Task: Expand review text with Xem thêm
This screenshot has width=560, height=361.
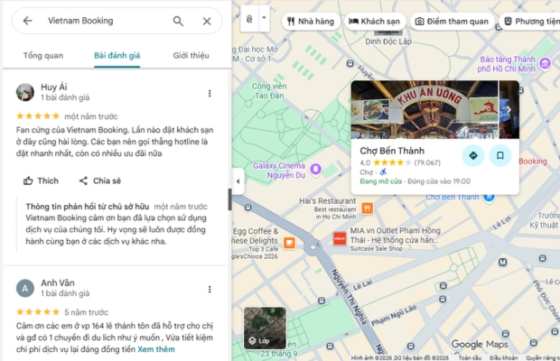Action: coord(156,349)
